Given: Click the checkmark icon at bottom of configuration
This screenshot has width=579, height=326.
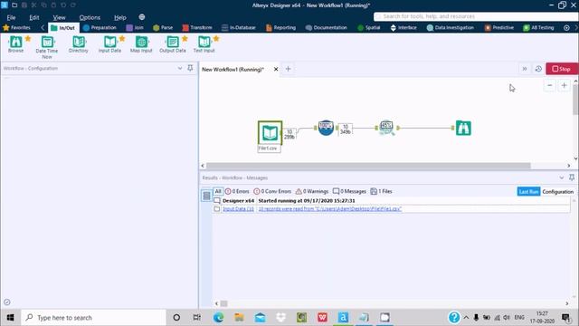Looking at the screenshot, I should pyautogui.click(x=6, y=302).
